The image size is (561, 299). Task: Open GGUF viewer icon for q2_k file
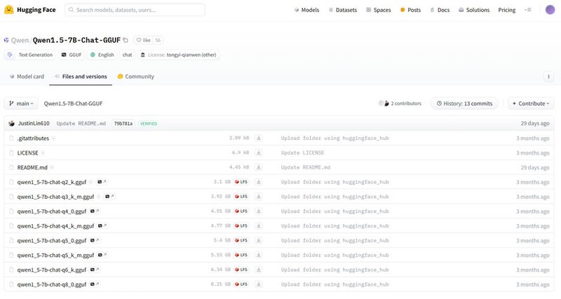point(102,182)
